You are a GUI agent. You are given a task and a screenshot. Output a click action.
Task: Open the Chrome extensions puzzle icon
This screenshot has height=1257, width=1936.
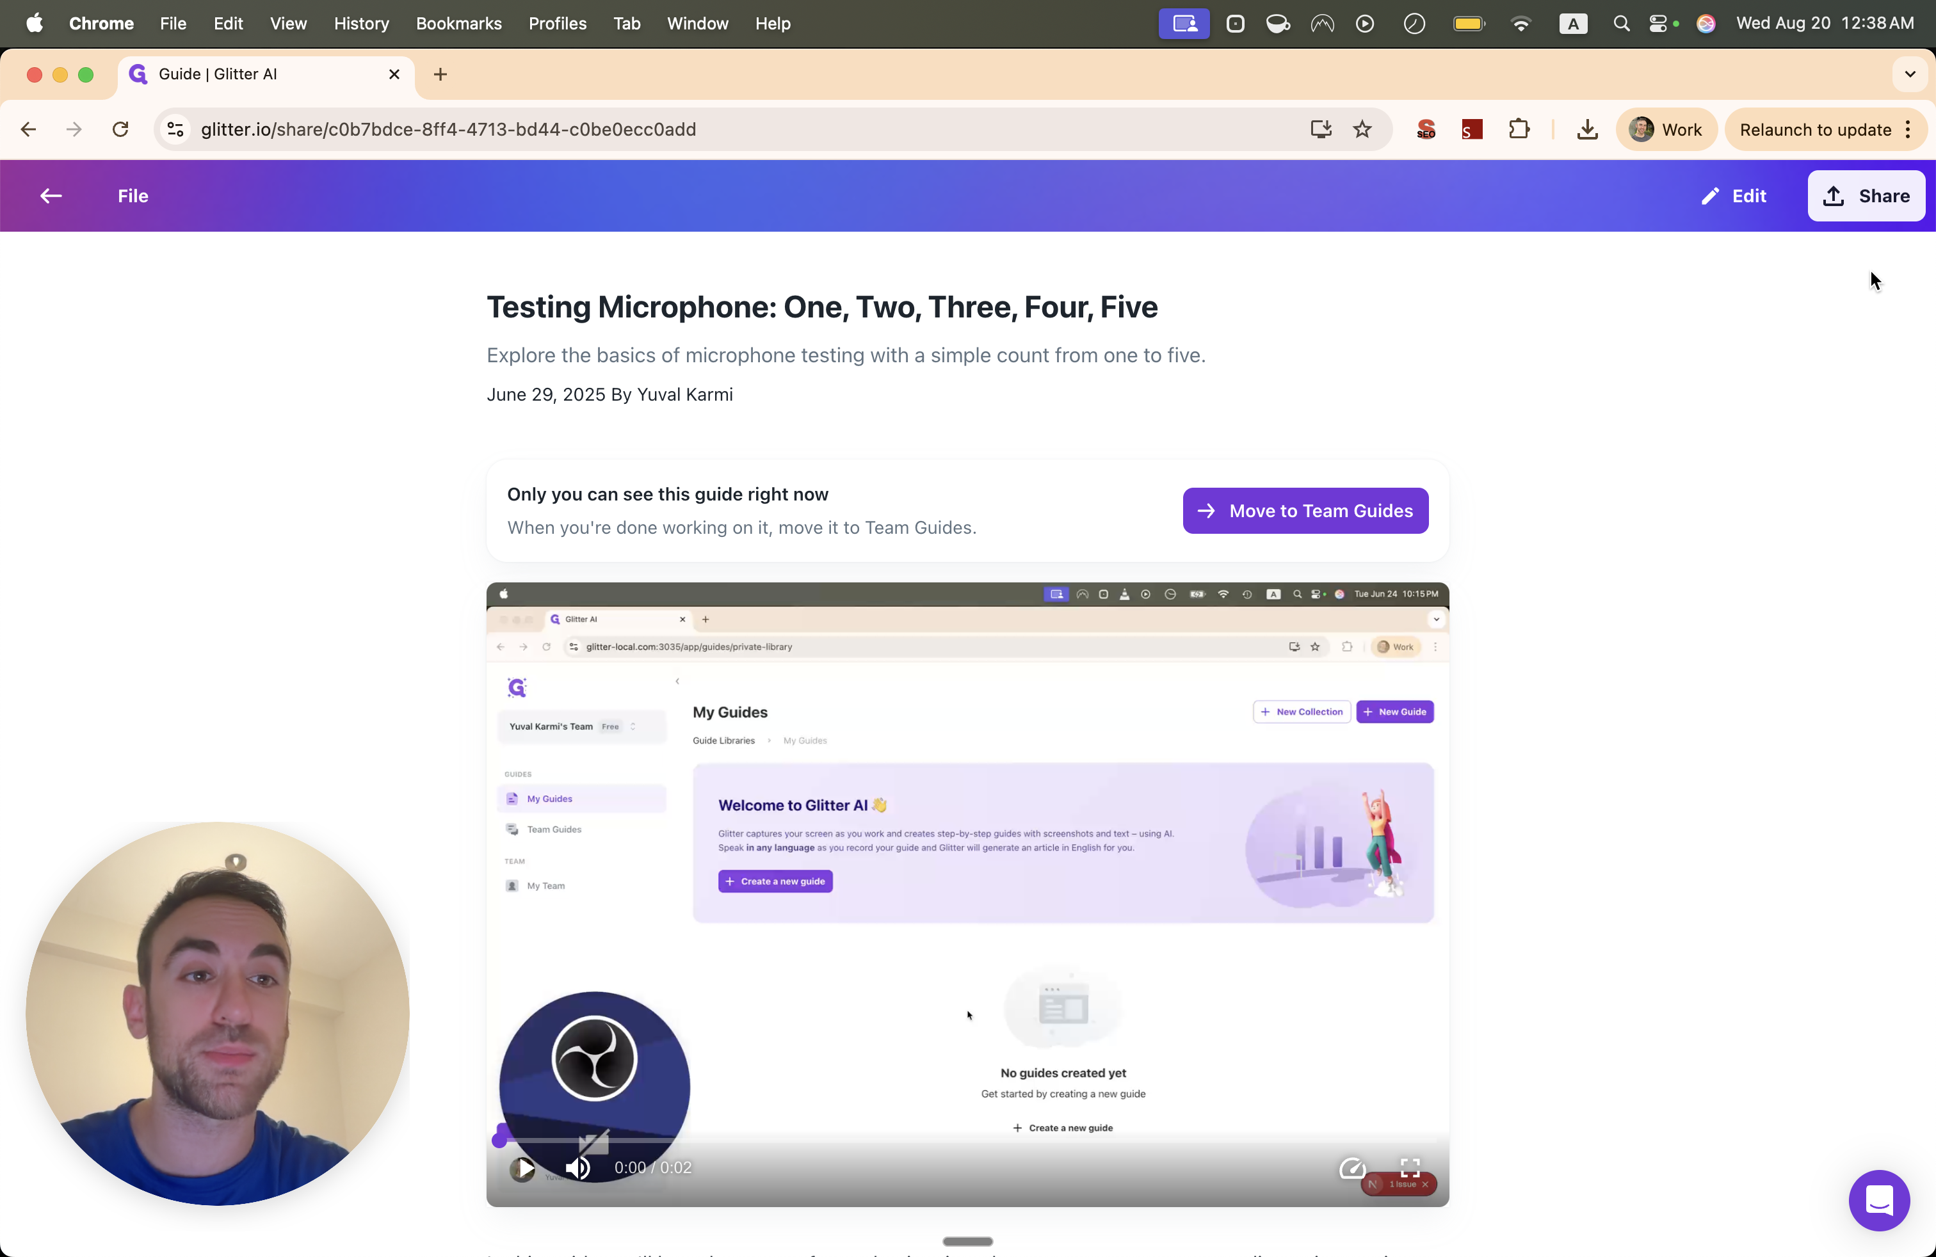click(x=1519, y=129)
